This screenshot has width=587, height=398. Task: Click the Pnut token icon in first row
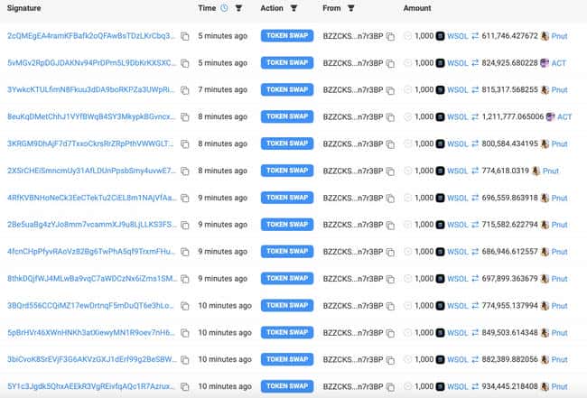point(545,36)
